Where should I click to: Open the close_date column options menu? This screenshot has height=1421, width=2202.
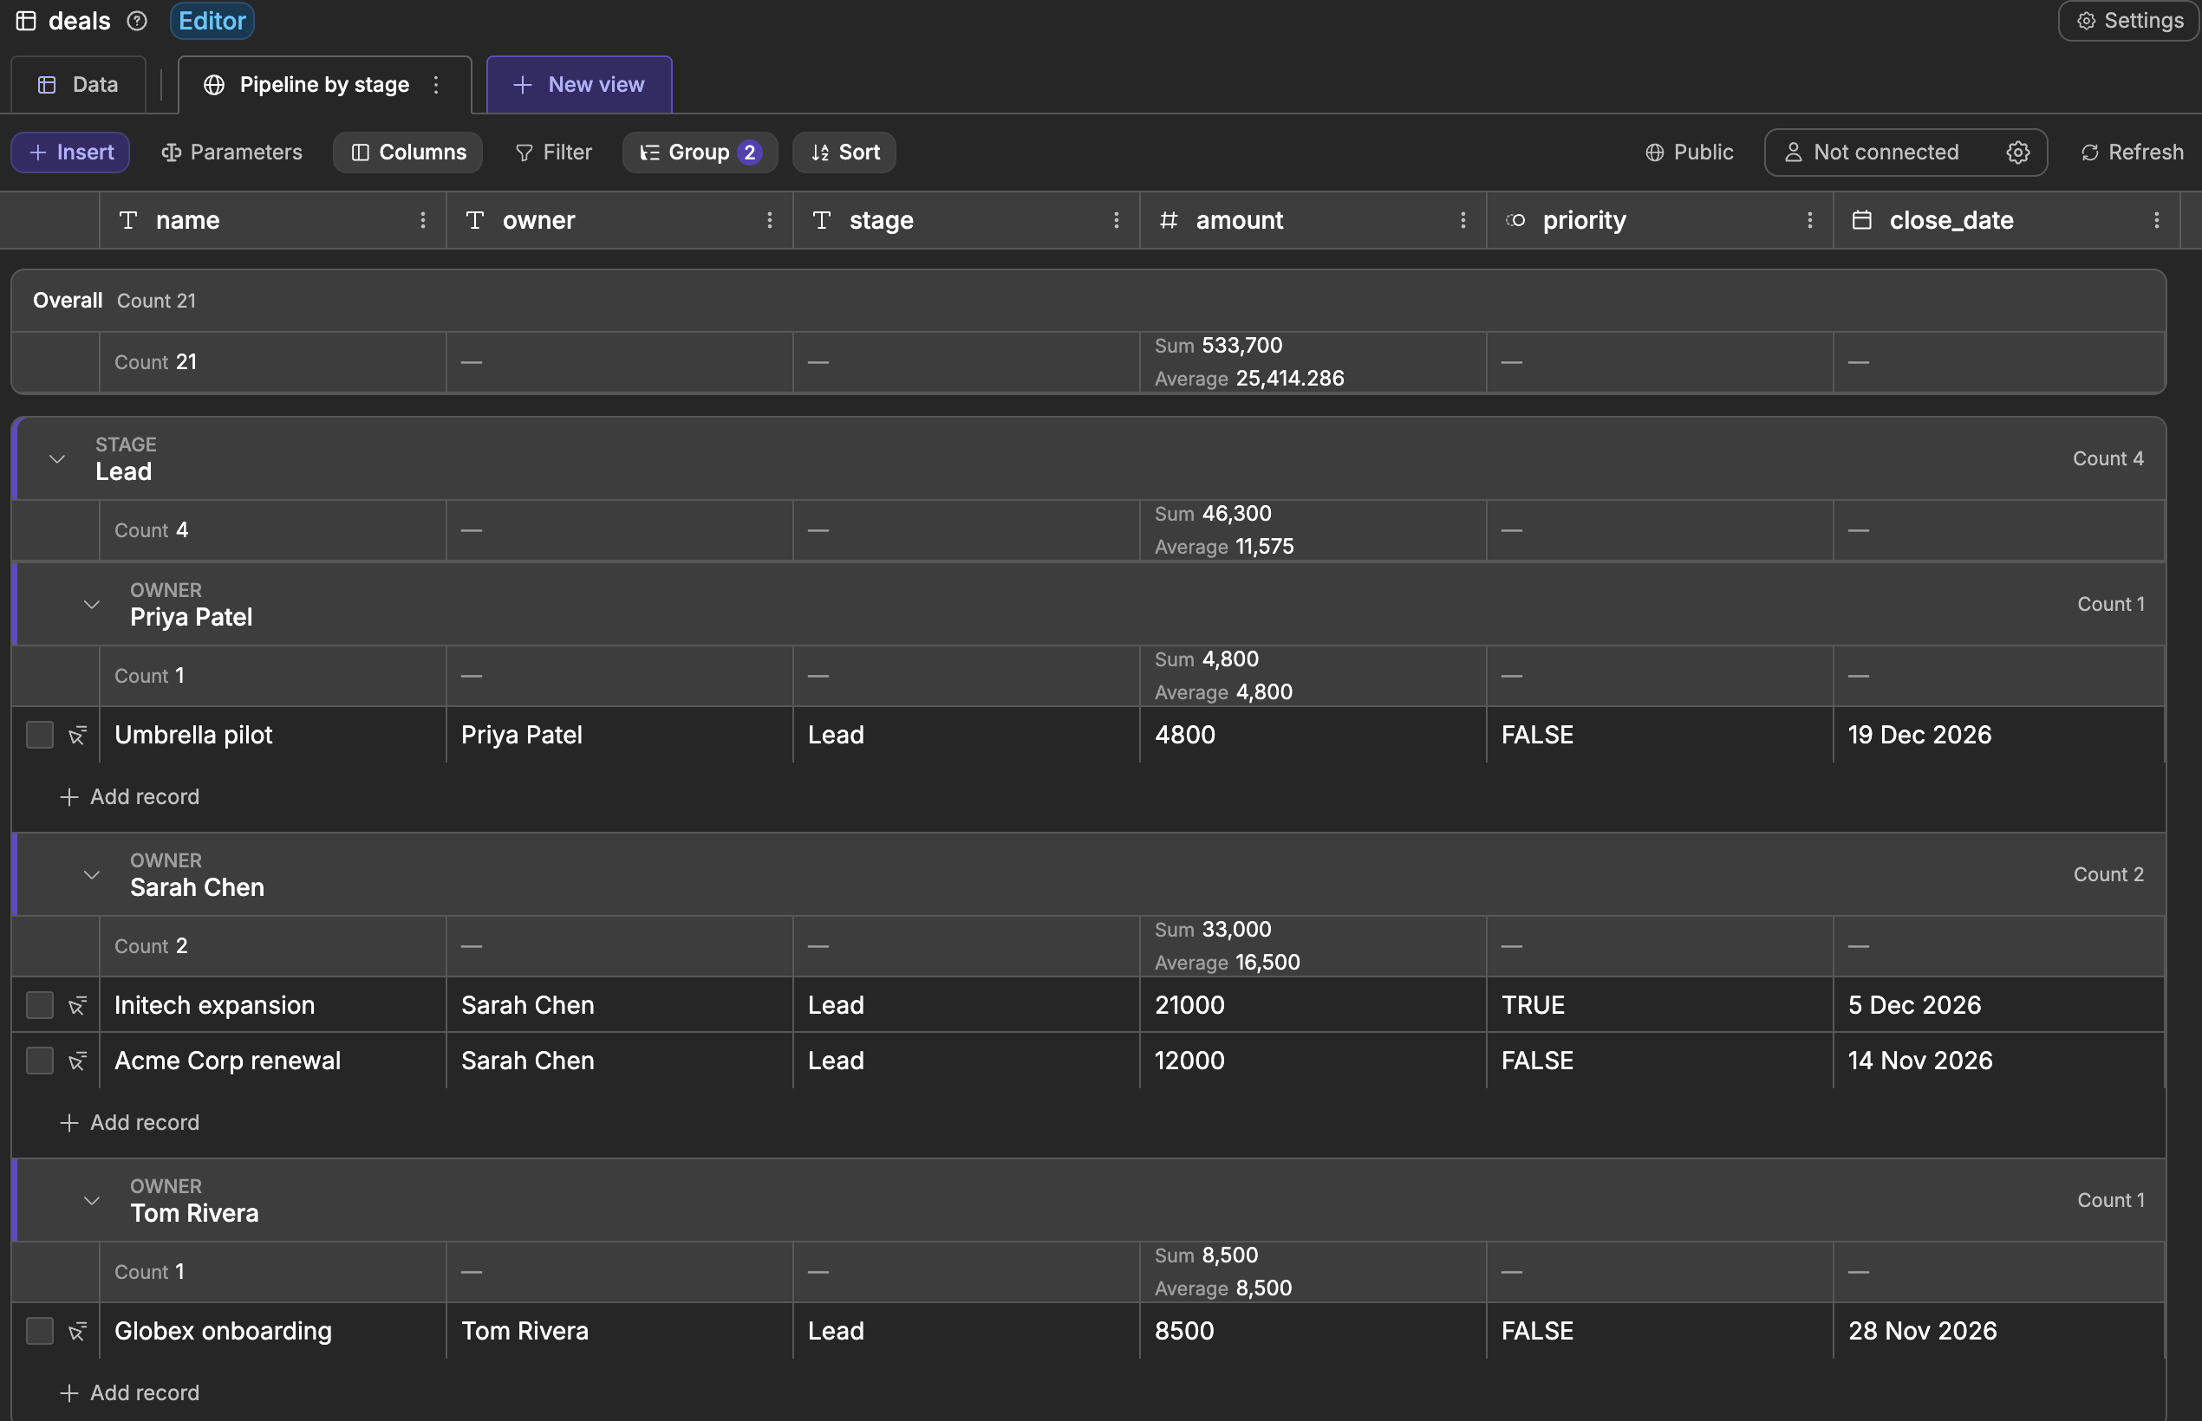(x=2156, y=219)
